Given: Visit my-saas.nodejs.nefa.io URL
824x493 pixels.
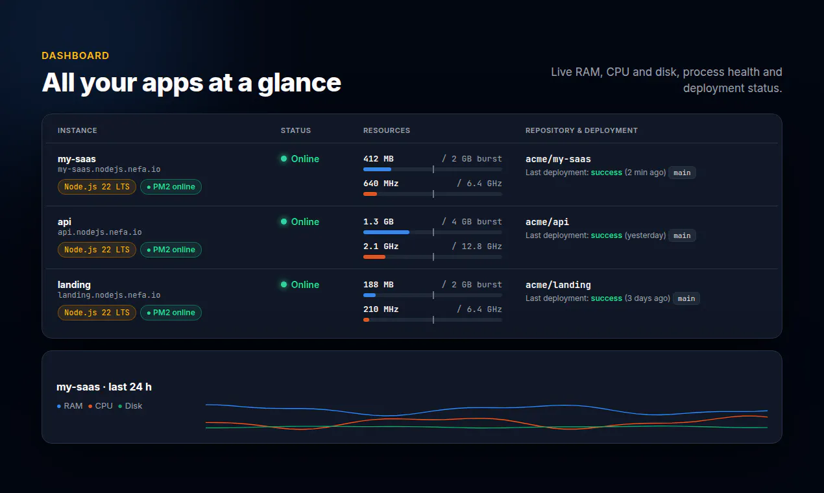Looking at the screenshot, I should click(109, 169).
